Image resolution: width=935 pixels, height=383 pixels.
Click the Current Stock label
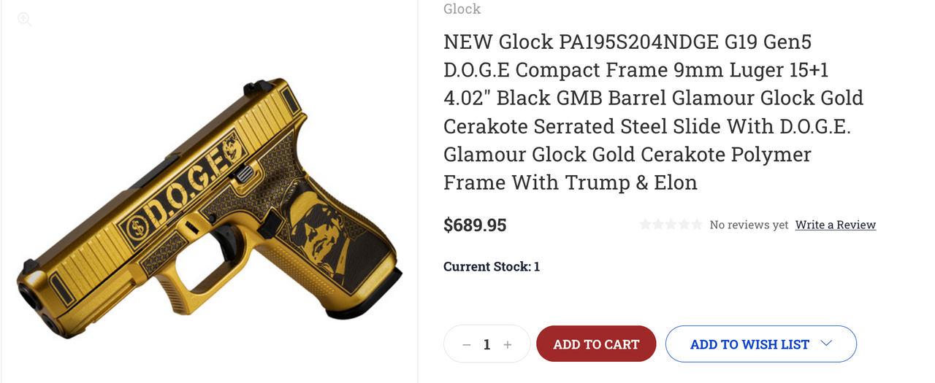(486, 266)
